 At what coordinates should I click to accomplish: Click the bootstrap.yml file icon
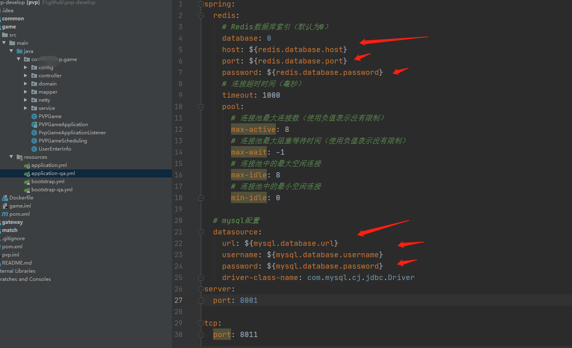pyautogui.click(x=27, y=182)
